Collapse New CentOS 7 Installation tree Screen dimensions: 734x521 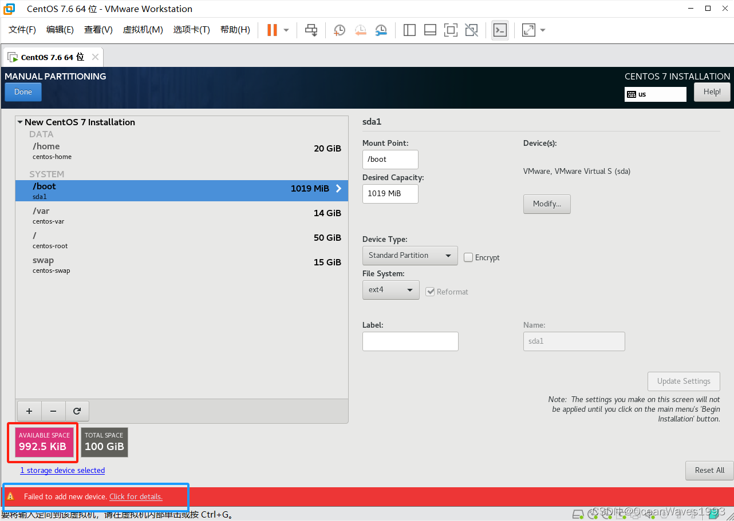click(x=20, y=122)
